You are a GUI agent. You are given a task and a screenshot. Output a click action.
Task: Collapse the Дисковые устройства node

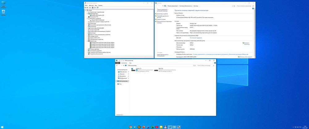click(x=87, y=18)
